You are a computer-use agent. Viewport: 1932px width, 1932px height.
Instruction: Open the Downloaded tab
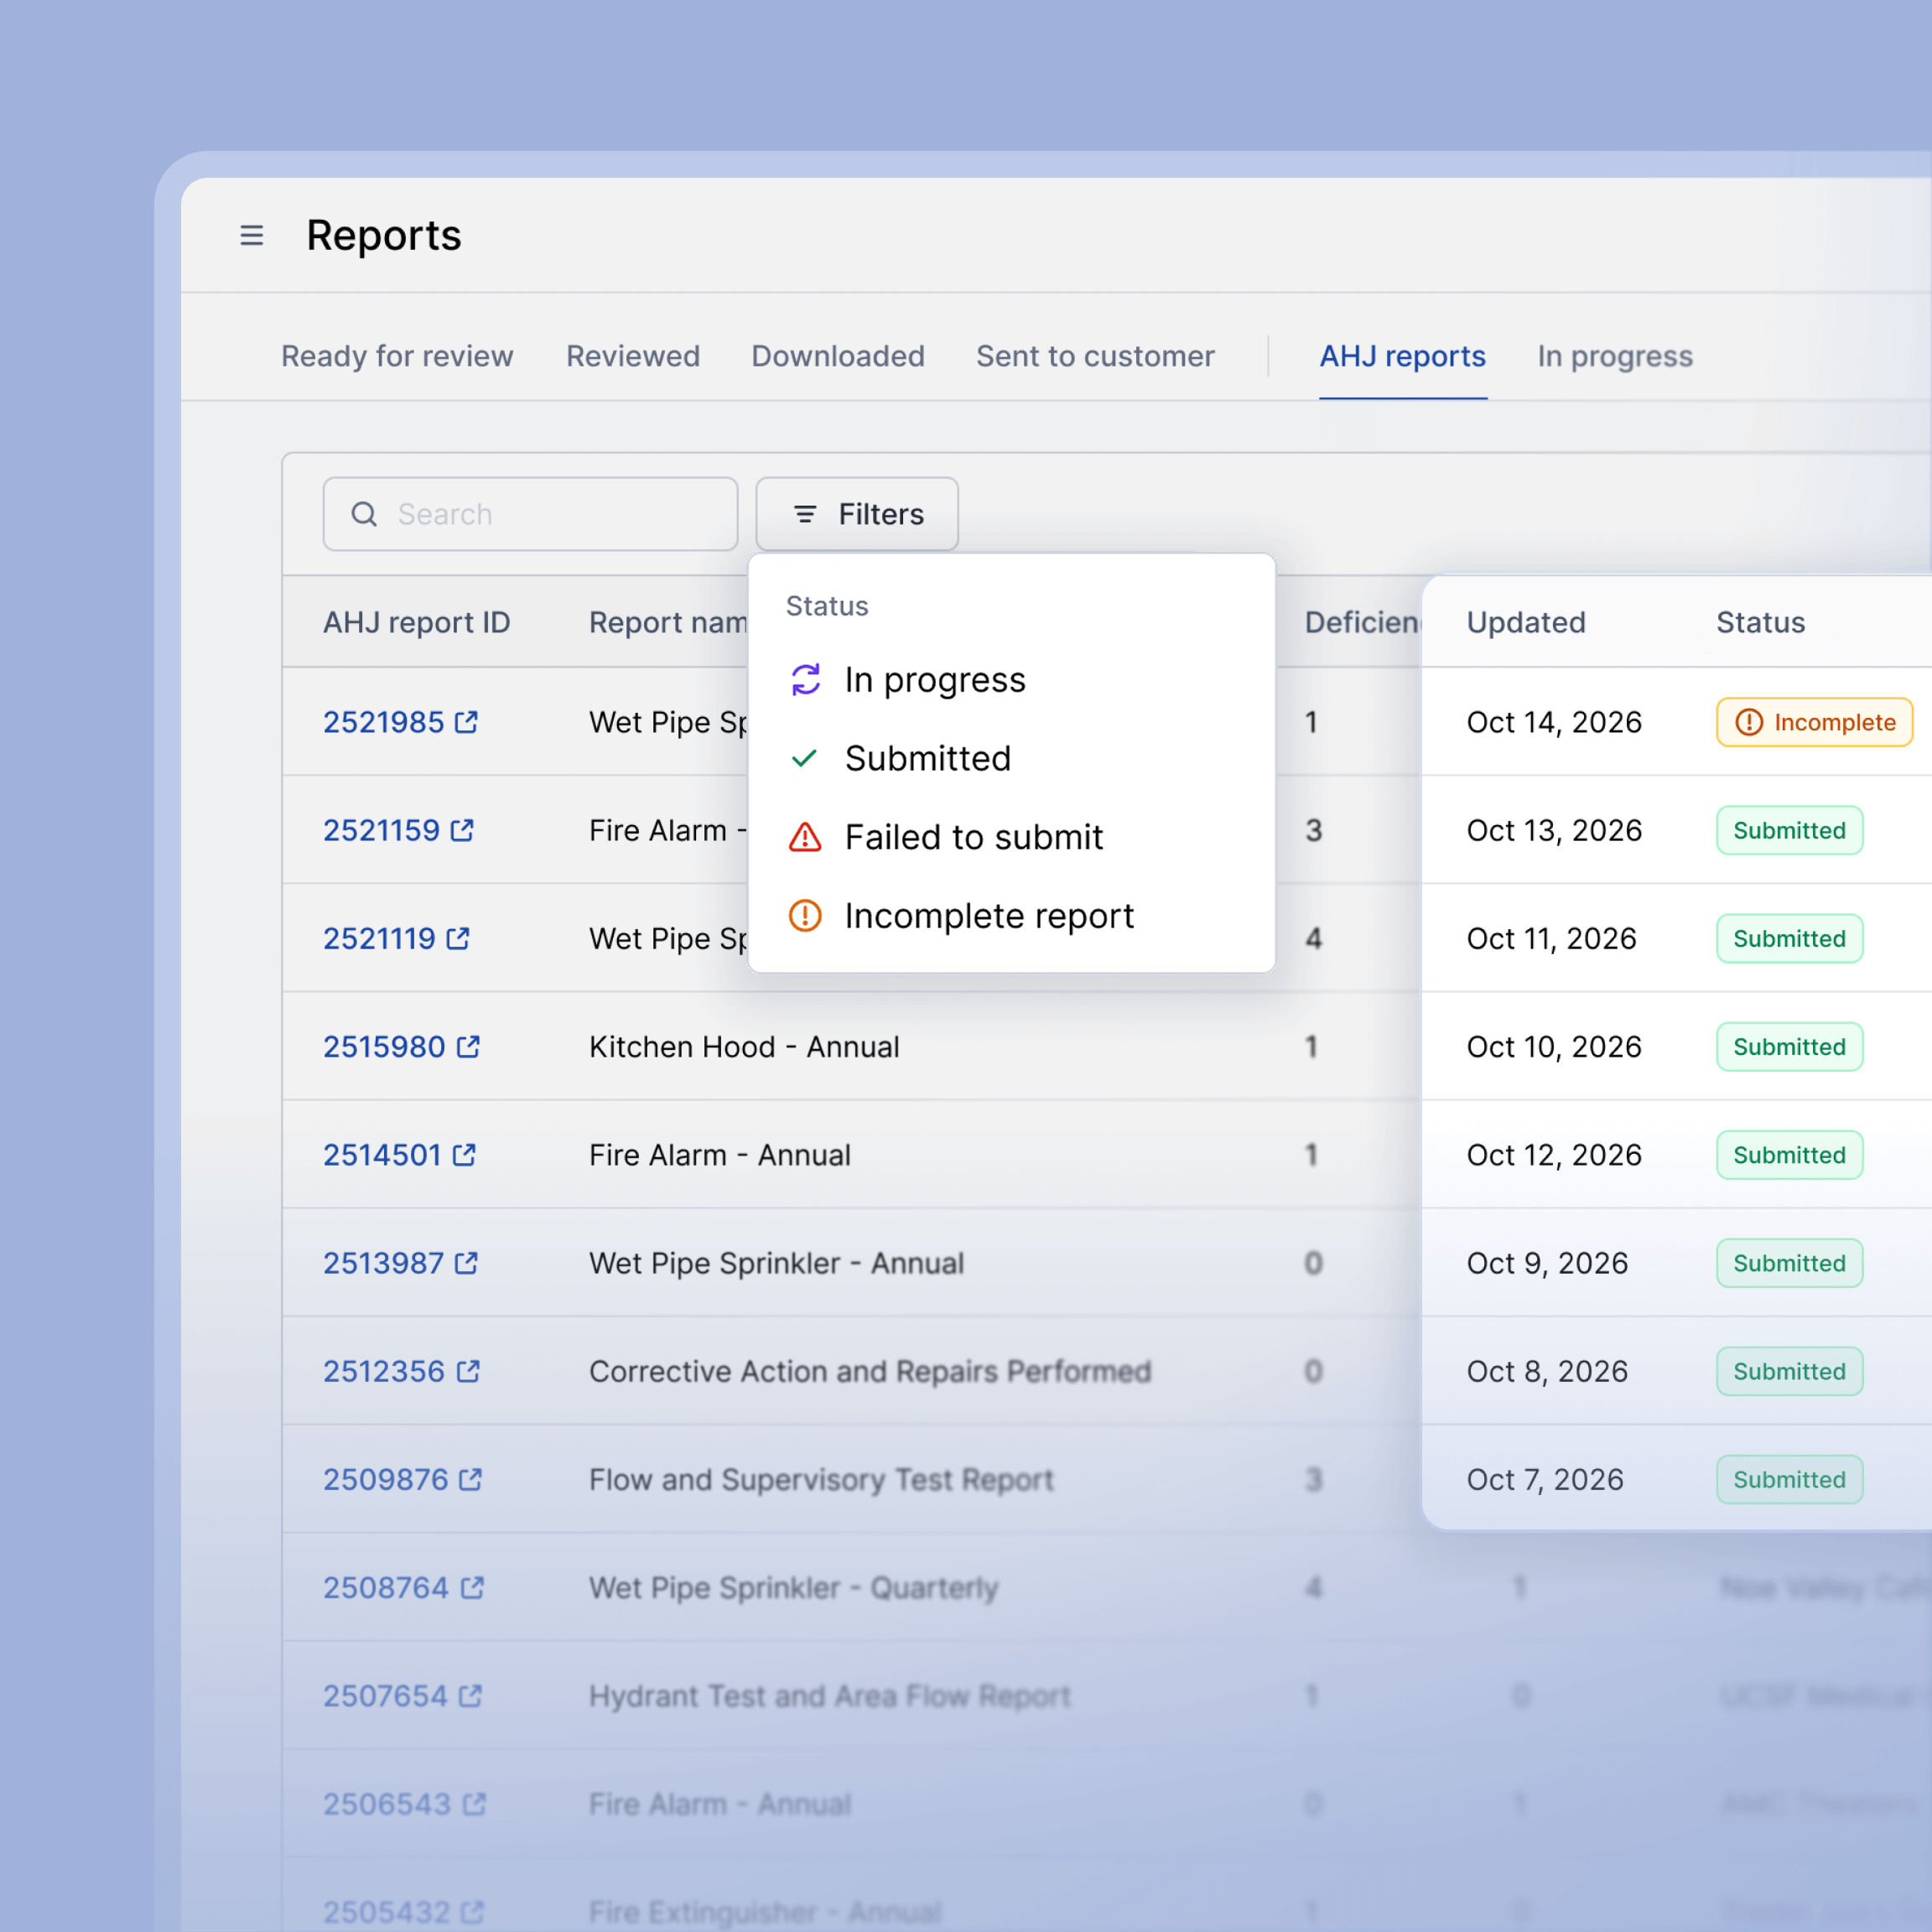click(x=838, y=356)
